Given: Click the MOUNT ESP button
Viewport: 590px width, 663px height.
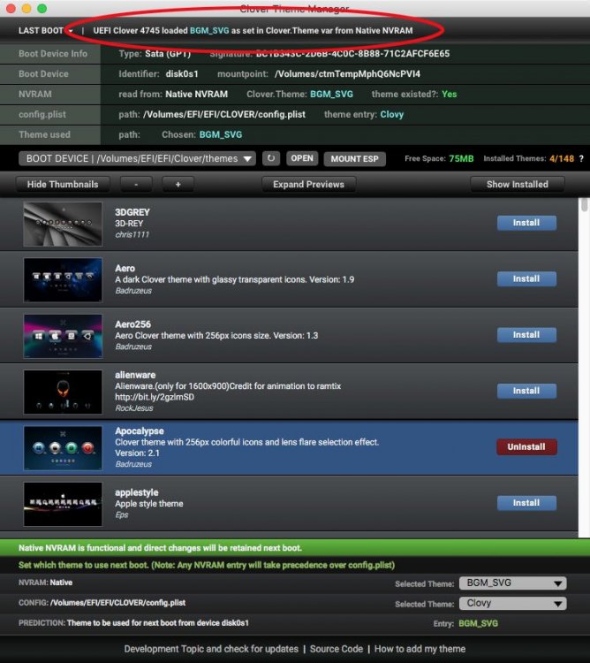Looking at the screenshot, I should point(354,159).
